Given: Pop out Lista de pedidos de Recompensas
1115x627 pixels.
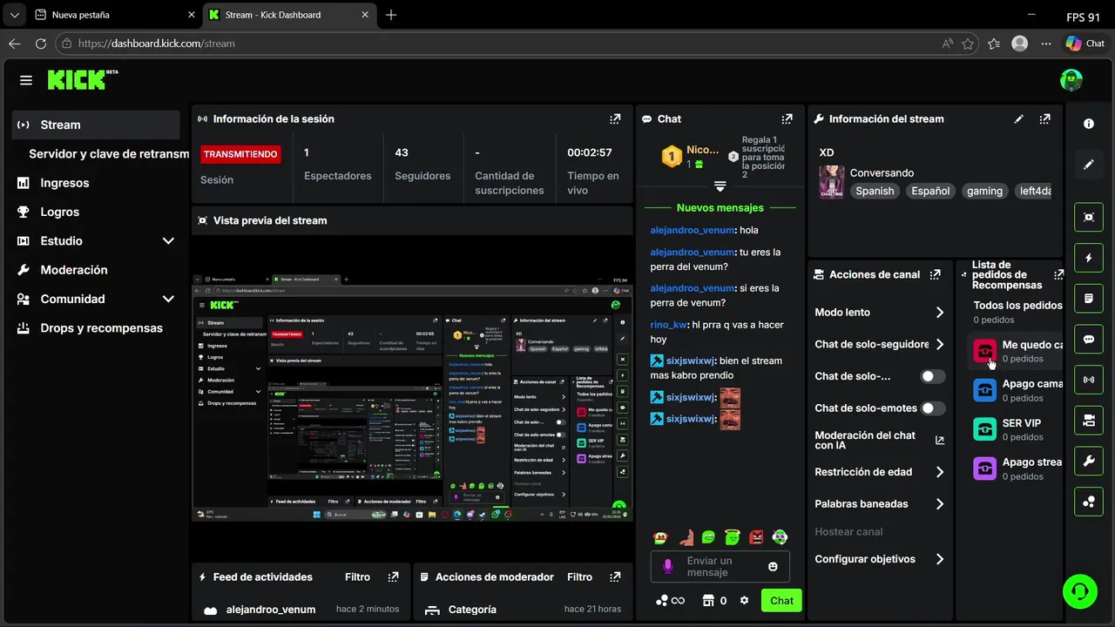Looking at the screenshot, I should [x=1058, y=274].
